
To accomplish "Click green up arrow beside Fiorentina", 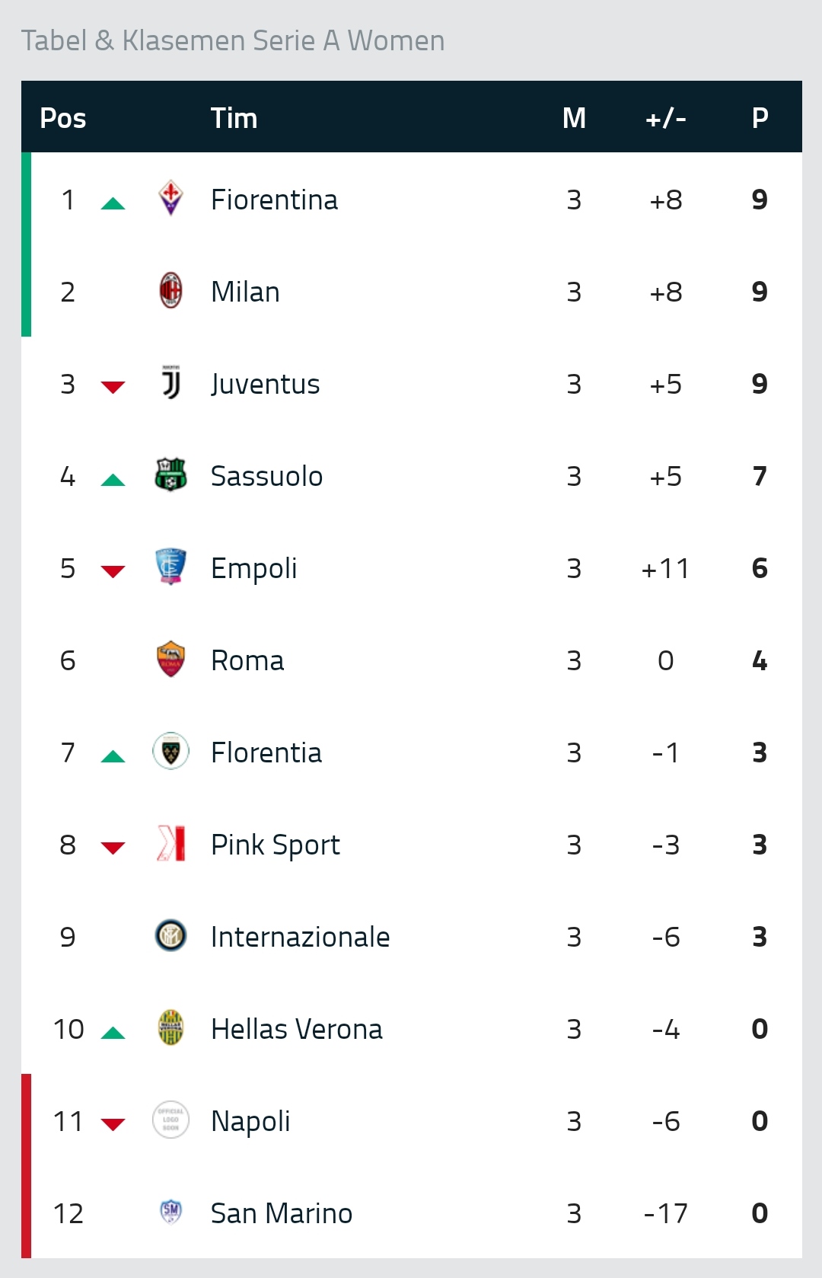I will pos(113,203).
